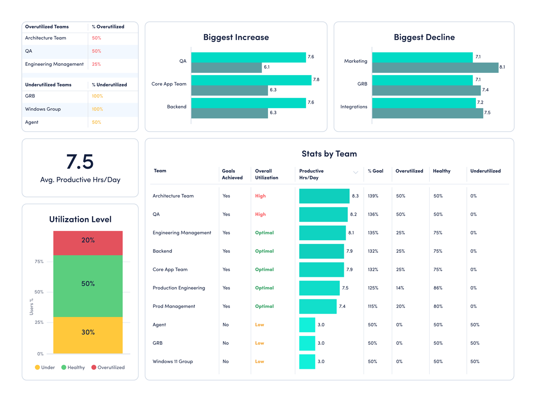Open the Utilization Level panel
Screen dimensions: 536x402
80,219
